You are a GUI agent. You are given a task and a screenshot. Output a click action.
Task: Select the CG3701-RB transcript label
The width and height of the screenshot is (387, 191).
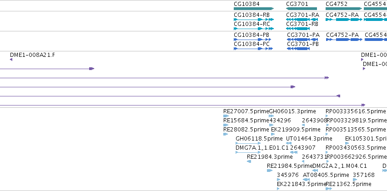(x=302, y=24)
